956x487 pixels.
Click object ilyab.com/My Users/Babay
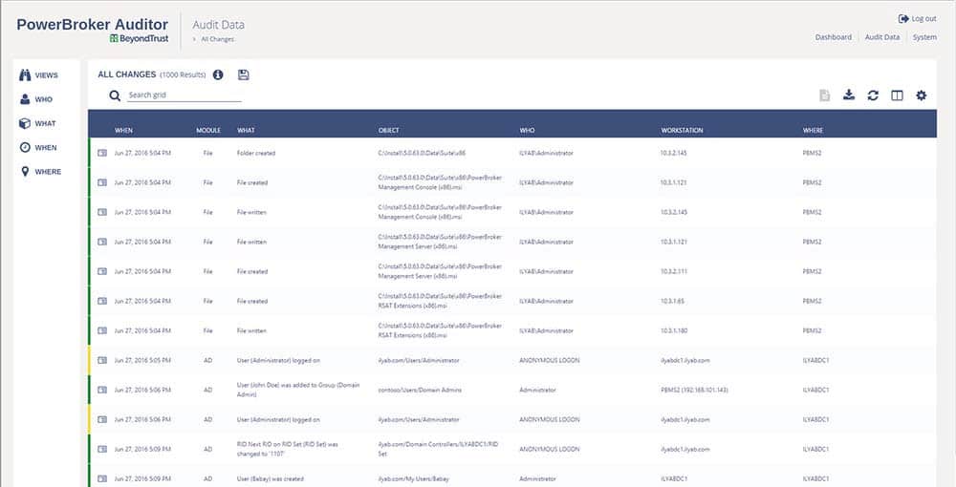tap(413, 479)
